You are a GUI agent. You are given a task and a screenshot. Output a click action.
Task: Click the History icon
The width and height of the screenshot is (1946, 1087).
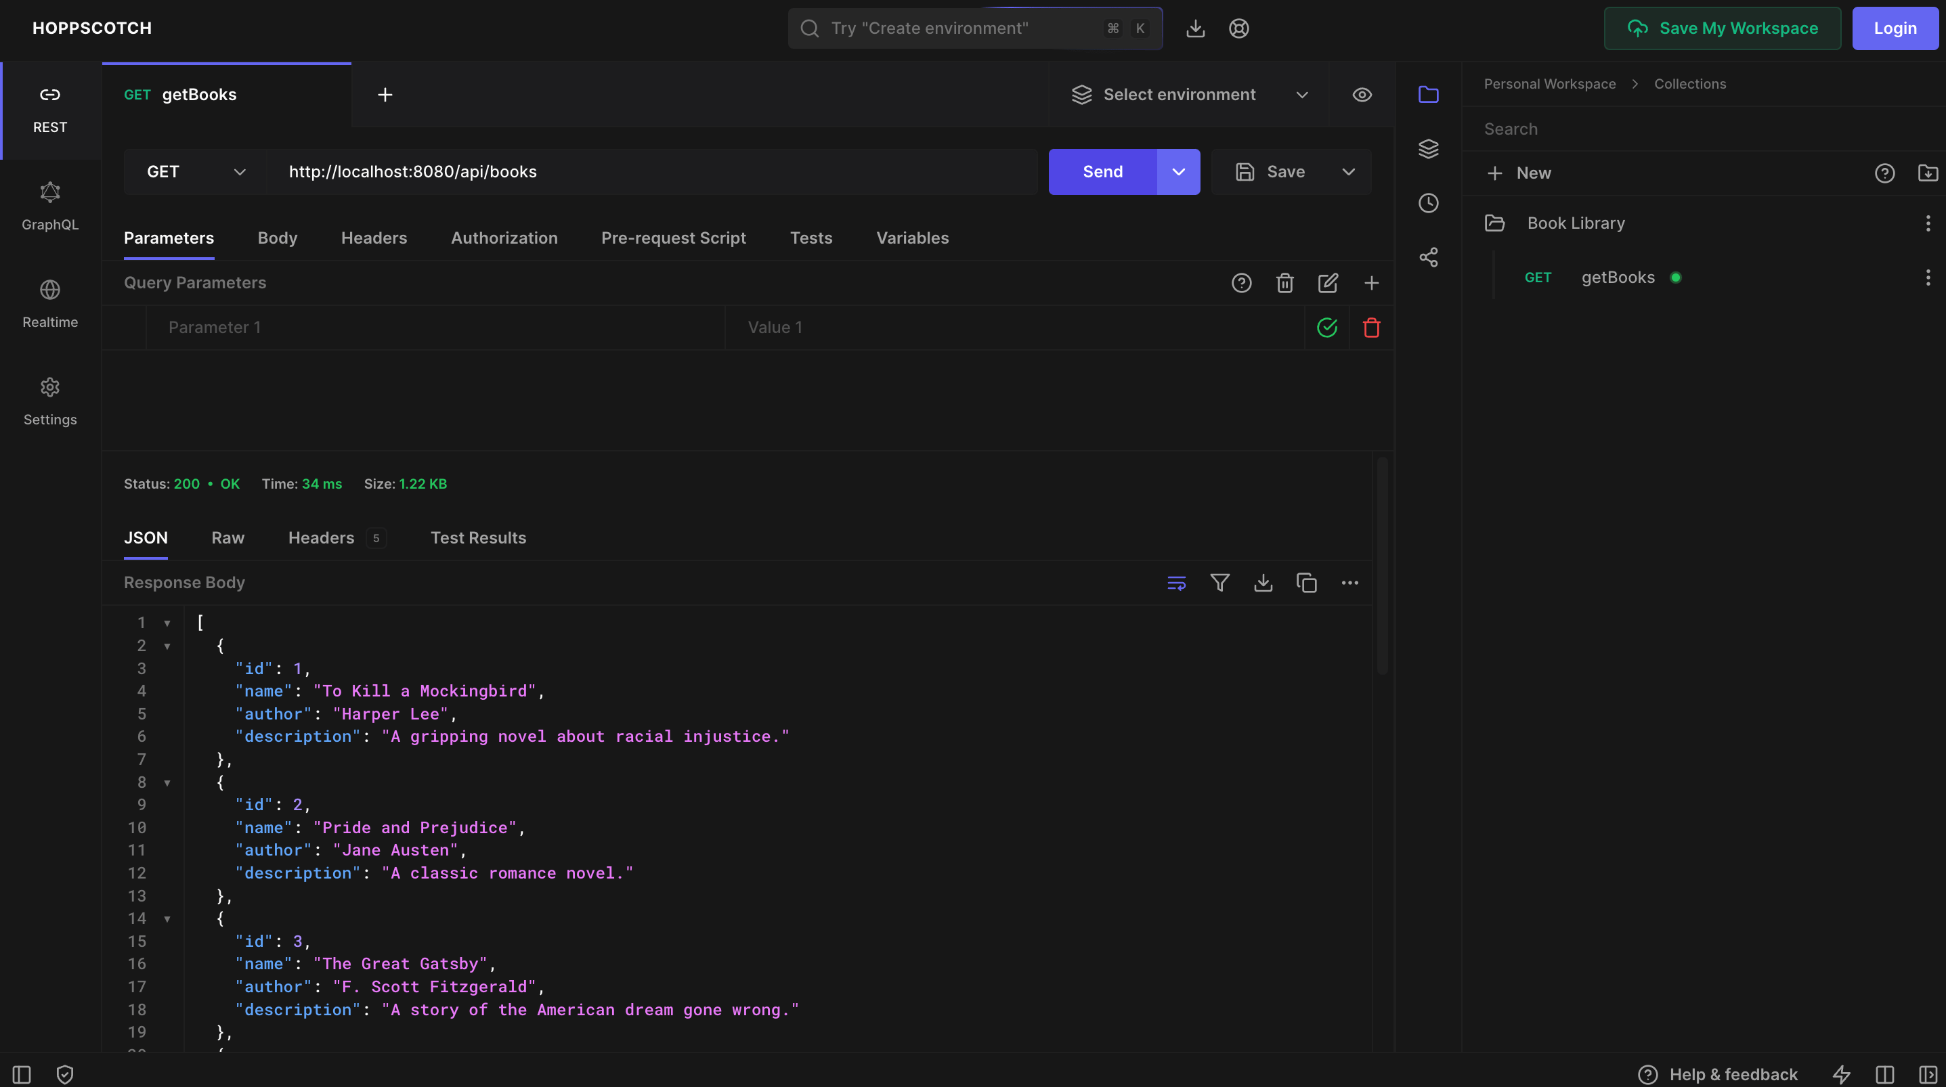(1427, 203)
